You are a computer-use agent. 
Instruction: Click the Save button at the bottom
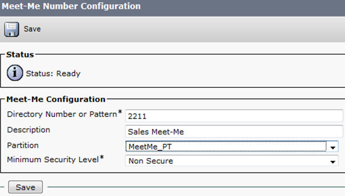click(25, 187)
